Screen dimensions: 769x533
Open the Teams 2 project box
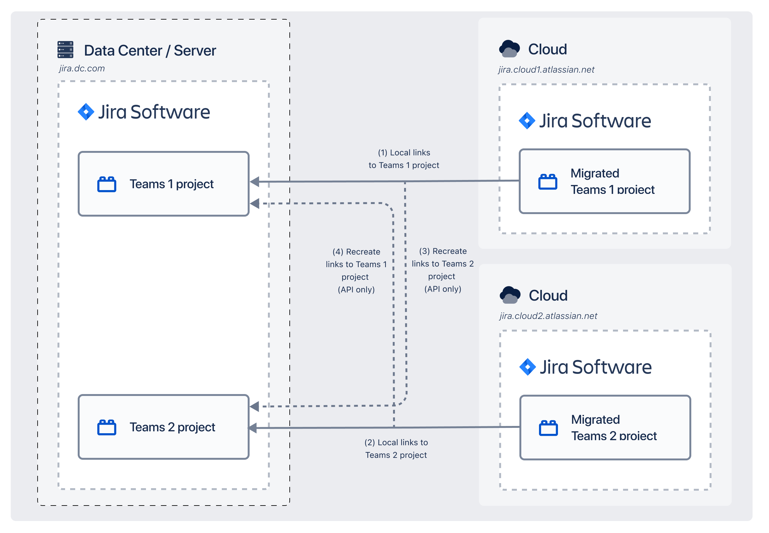click(x=163, y=427)
